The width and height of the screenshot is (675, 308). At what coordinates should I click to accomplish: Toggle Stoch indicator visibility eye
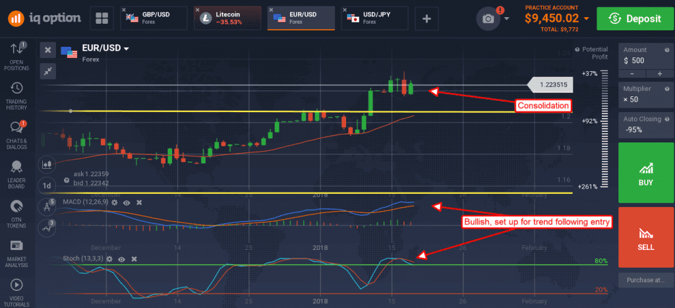(122, 259)
